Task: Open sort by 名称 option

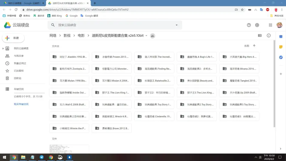Action: click(247, 46)
